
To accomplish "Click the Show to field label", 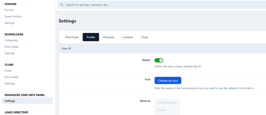I will (x=145, y=101).
